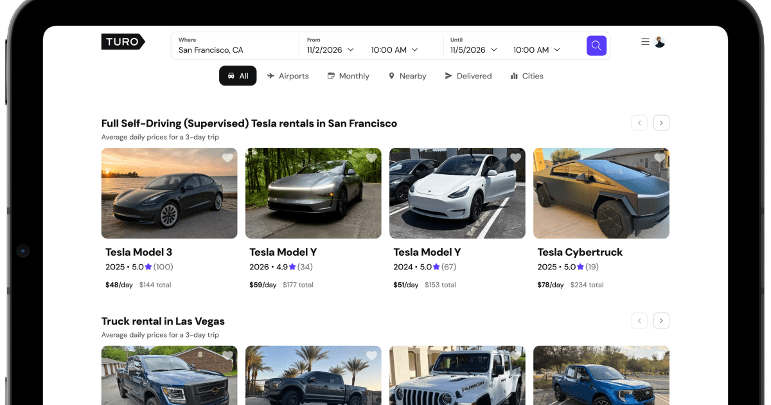Open the Tesla Cybertruck photo

[601, 194]
